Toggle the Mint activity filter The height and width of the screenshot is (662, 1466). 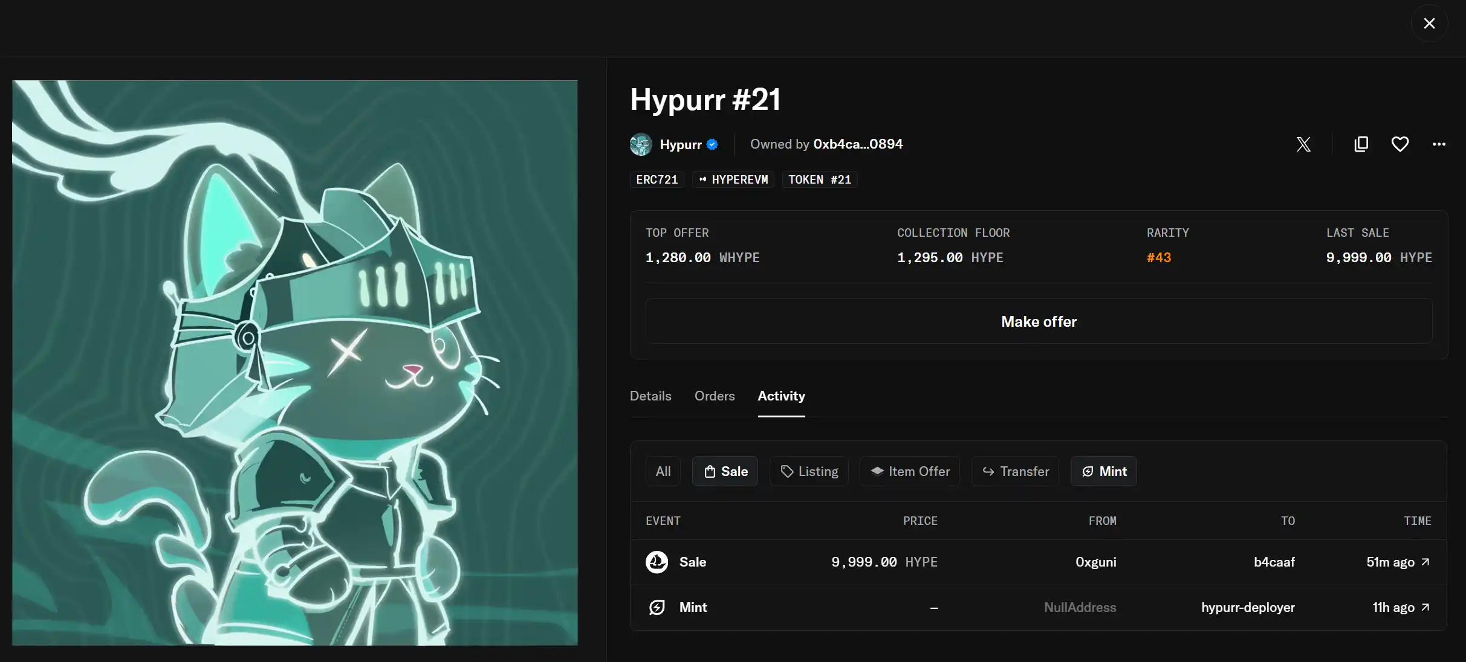click(x=1103, y=471)
